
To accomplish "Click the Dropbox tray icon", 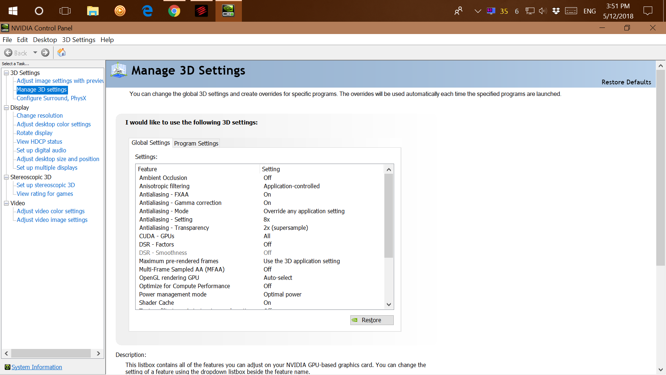I will pyautogui.click(x=556, y=11).
